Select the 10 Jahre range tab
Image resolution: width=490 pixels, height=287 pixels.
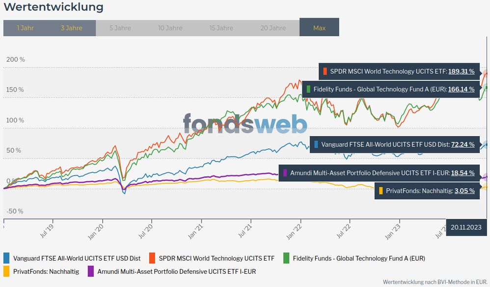tap(170, 28)
